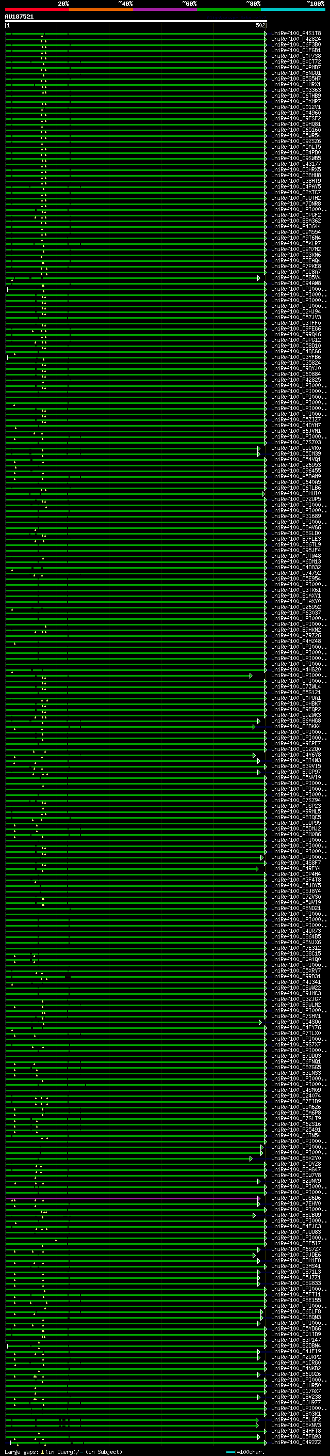The image size is (330, 1456).
Task: Select the UniRef100_A8NGQ1 label
Action: coord(296,73)
